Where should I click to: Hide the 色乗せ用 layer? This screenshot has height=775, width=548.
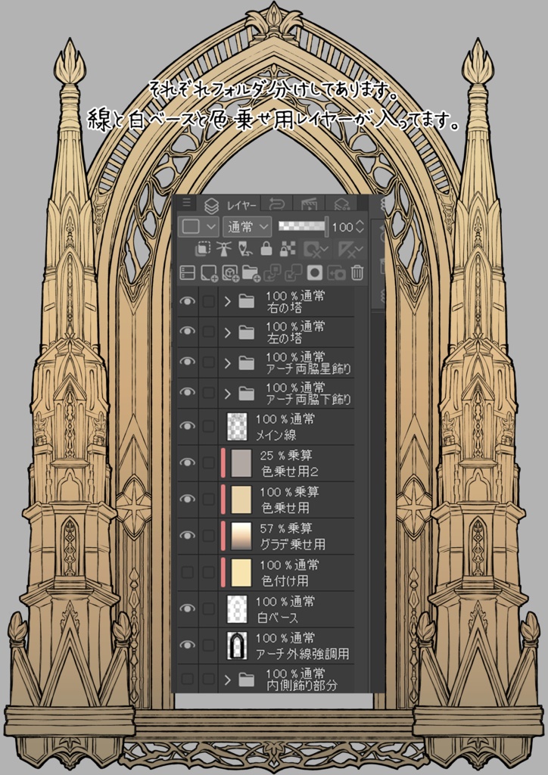[187, 500]
